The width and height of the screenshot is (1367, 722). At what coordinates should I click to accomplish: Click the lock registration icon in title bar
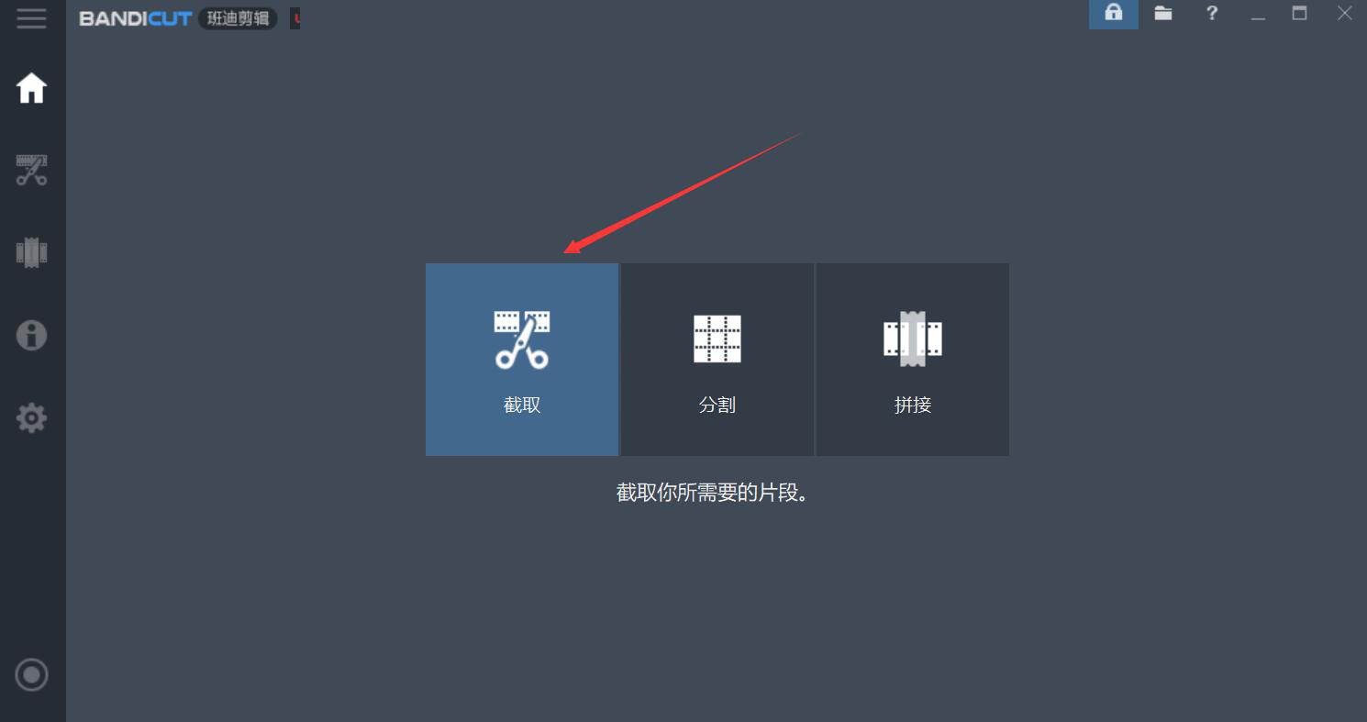point(1114,14)
